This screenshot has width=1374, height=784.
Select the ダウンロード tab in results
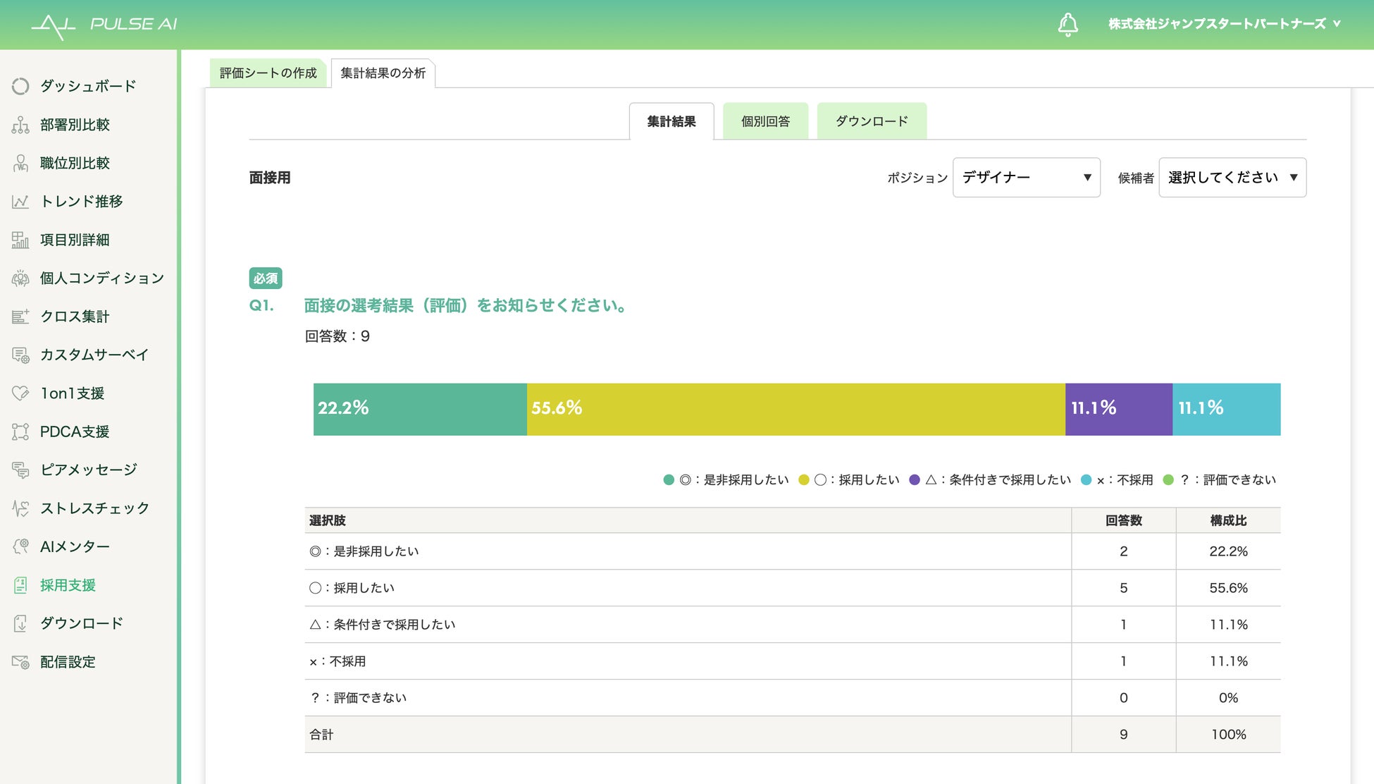coord(872,121)
